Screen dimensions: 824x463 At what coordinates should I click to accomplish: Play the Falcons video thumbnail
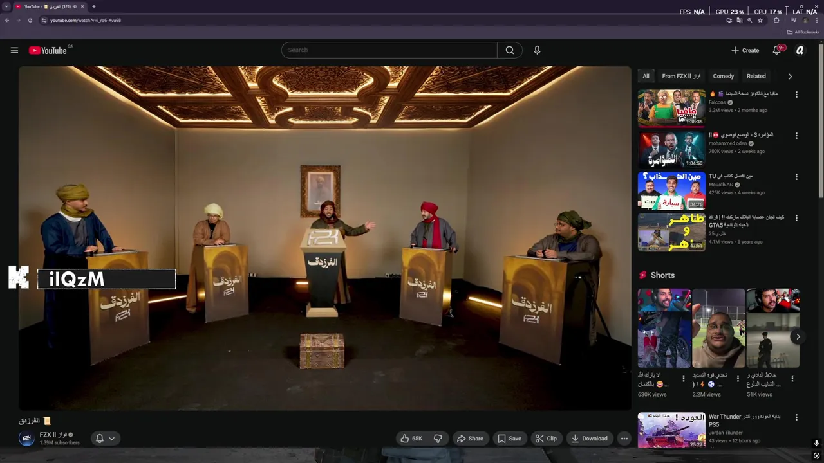tap(671, 108)
